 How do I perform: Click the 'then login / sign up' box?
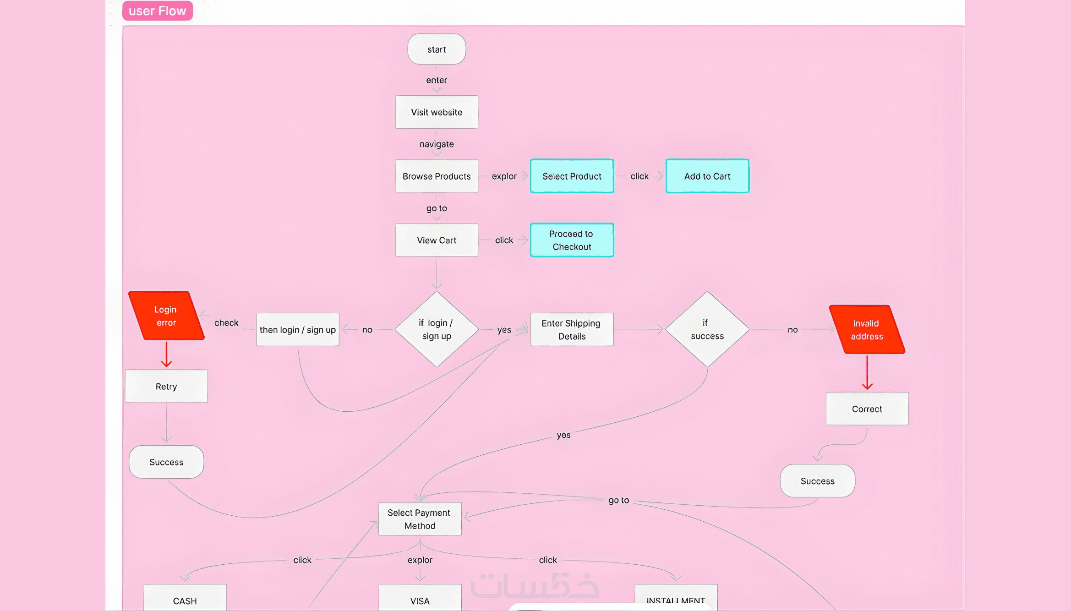point(297,330)
